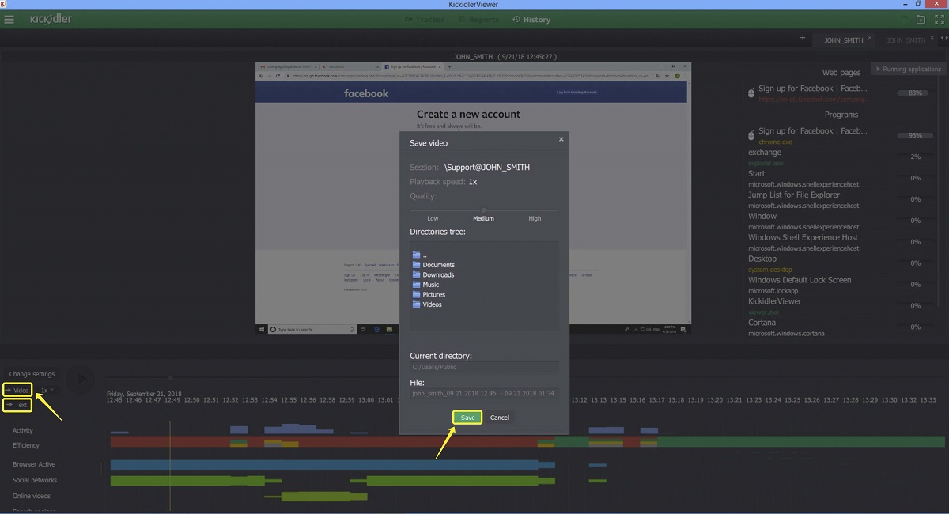The width and height of the screenshot is (949, 514).
Task: Select the Windows Default Lock Screen entry
Action: pos(800,280)
